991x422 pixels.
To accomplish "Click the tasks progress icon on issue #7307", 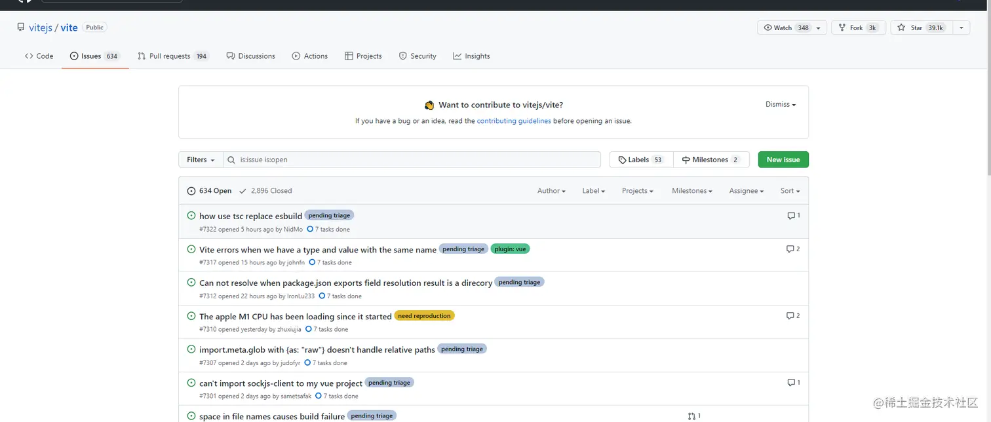I will click(x=307, y=362).
